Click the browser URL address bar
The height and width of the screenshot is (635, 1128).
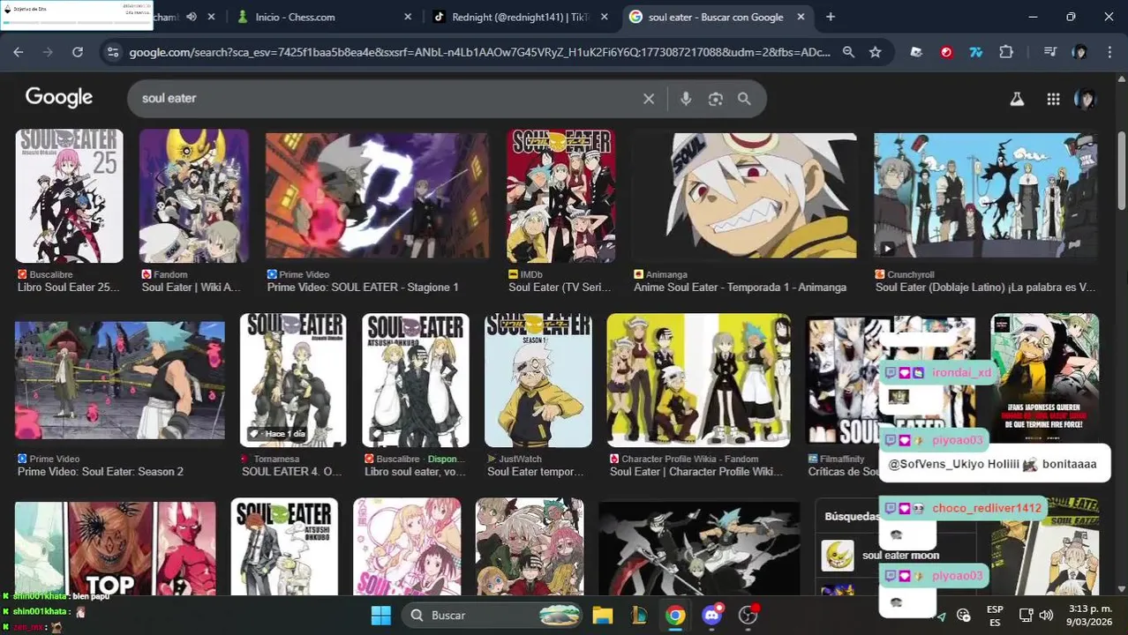click(x=479, y=52)
